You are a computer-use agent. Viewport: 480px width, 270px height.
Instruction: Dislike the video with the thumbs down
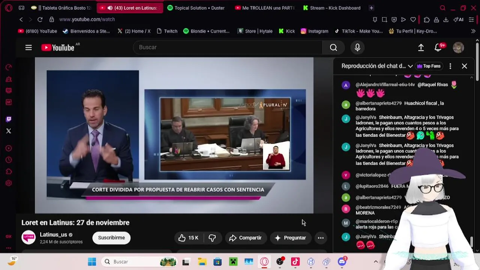click(212, 238)
